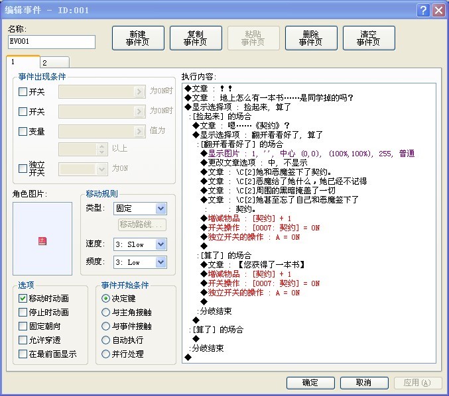Select the 并行处理 trigger radio button
The image size is (449, 396).
click(x=105, y=354)
